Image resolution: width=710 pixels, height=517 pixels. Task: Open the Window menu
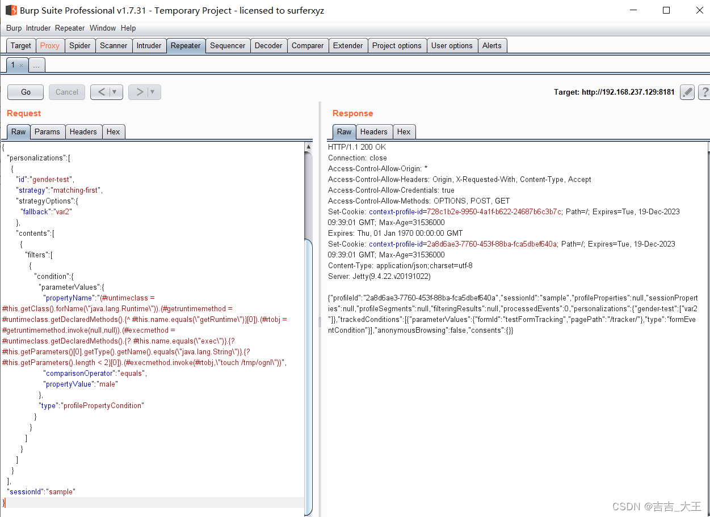[103, 28]
